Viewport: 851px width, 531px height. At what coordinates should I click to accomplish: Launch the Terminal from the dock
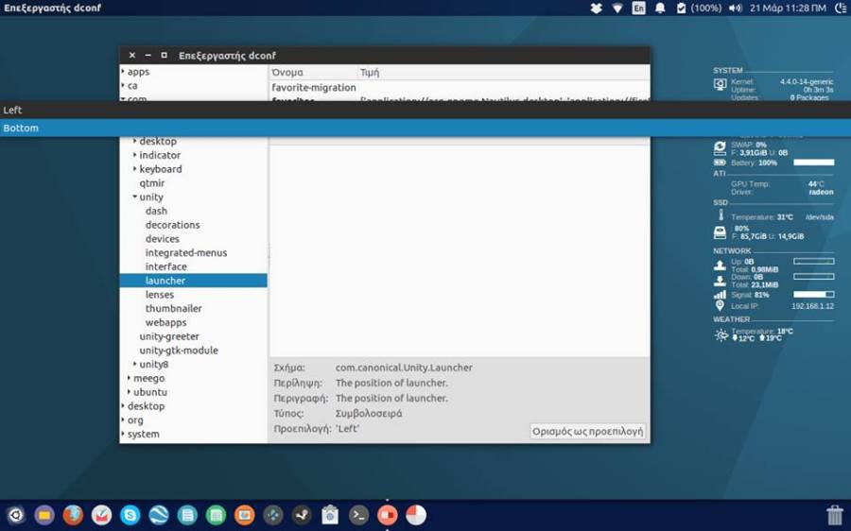coord(358,515)
